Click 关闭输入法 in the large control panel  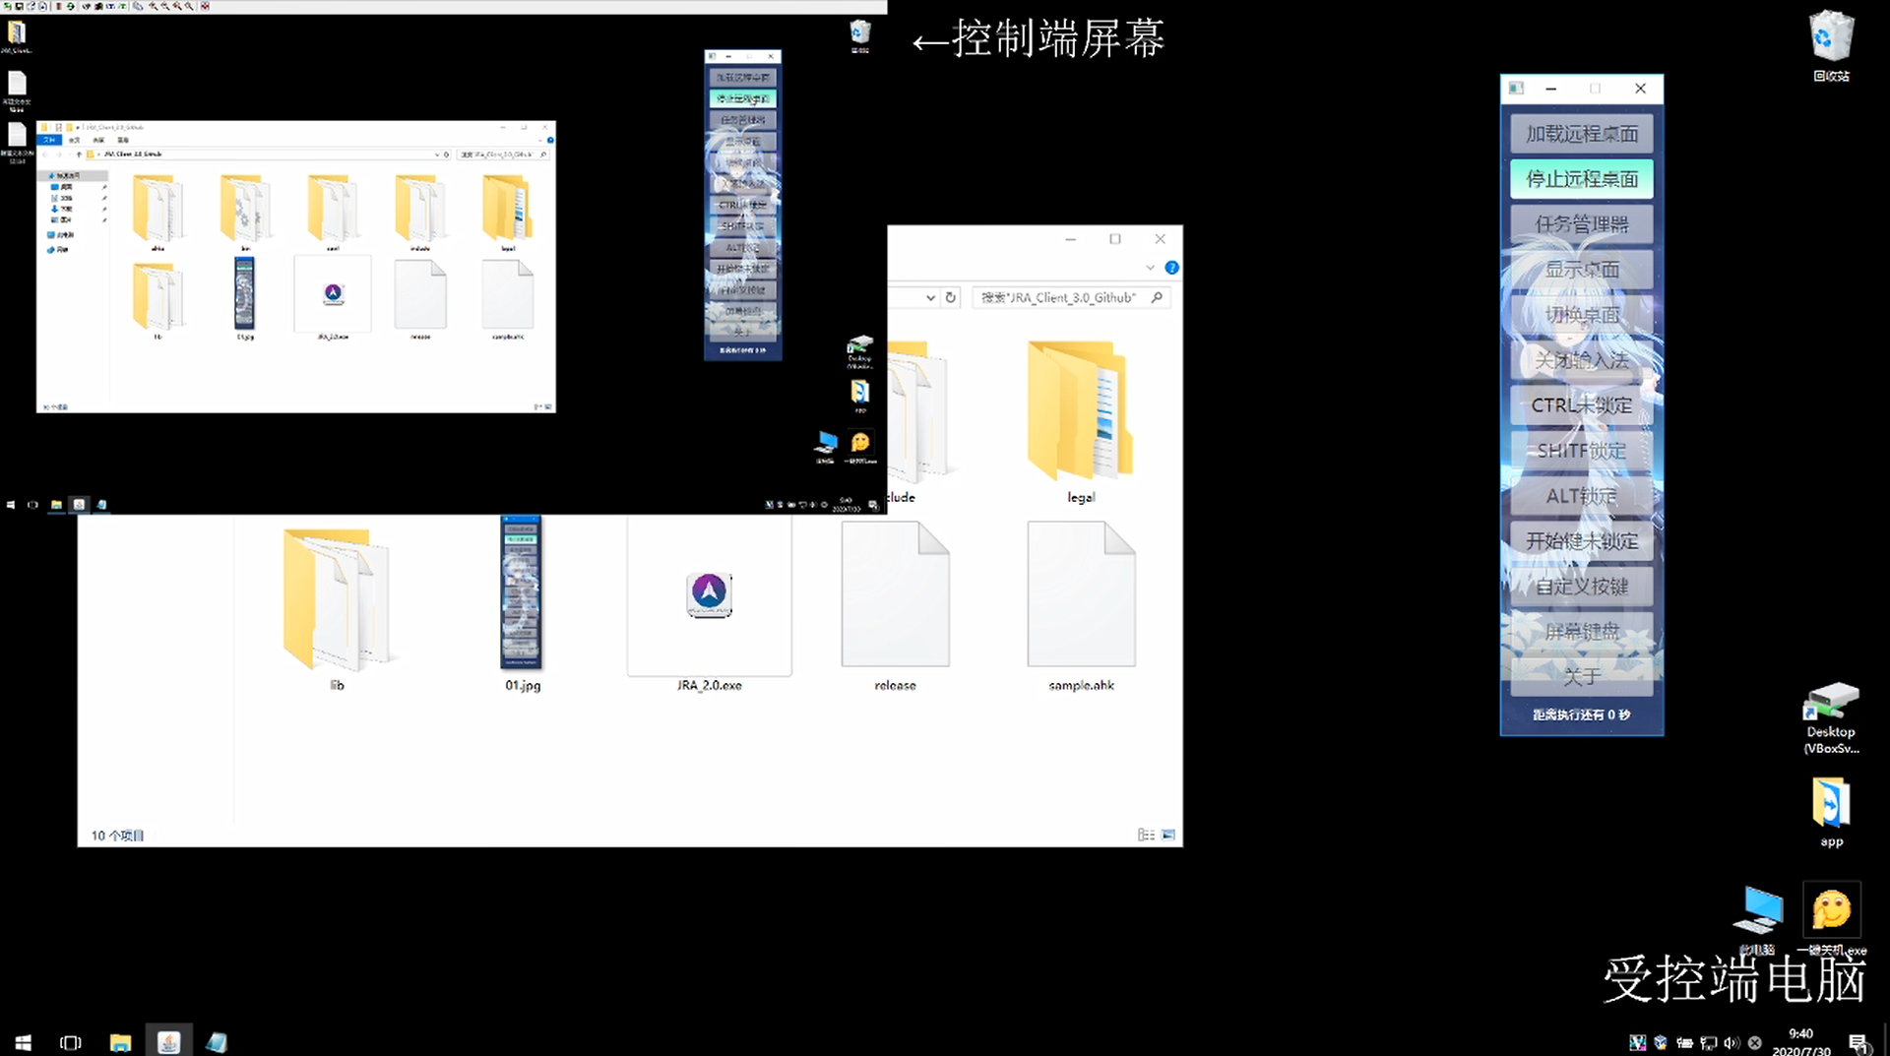point(1581,360)
